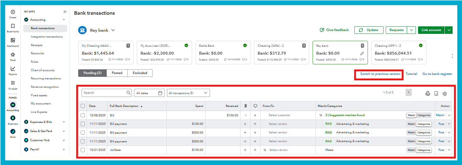The width and height of the screenshot is (462, 165).
Task: Open Bookmarks in the left rail
Action: [13, 26]
